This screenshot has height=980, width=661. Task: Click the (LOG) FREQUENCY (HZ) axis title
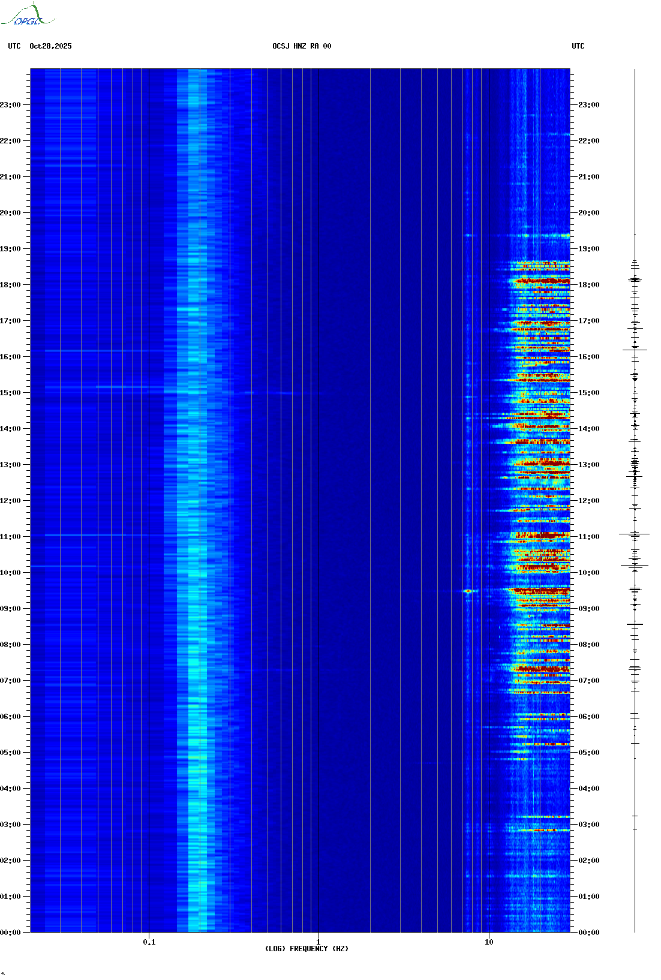pyautogui.click(x=307, y=949)
